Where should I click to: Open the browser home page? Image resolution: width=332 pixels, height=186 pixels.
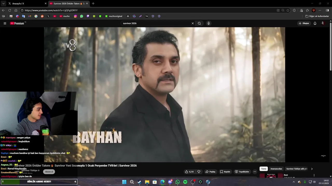[x=16, y=10]
